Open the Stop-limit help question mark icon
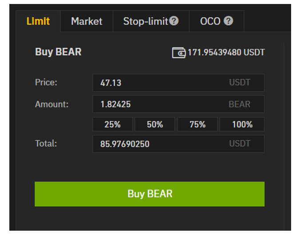The image size is (296, 236). (x=174, y=21)
